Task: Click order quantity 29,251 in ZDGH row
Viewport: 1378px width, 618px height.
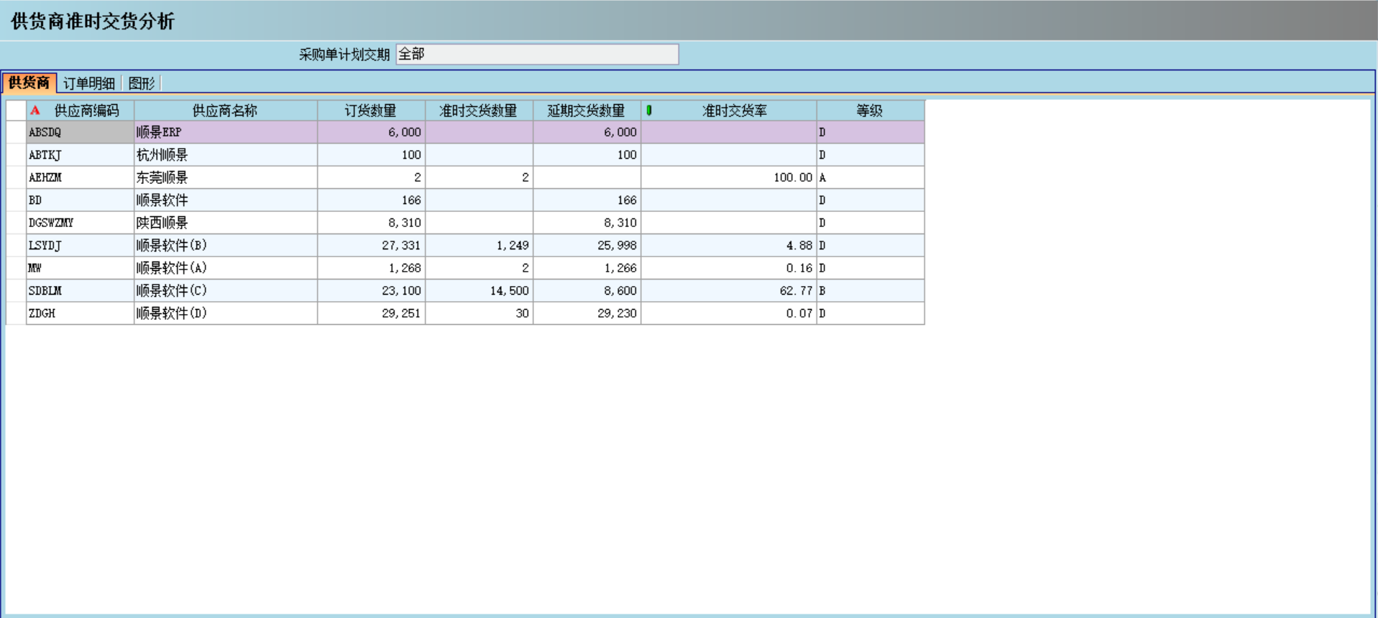Action: point(371,313)
